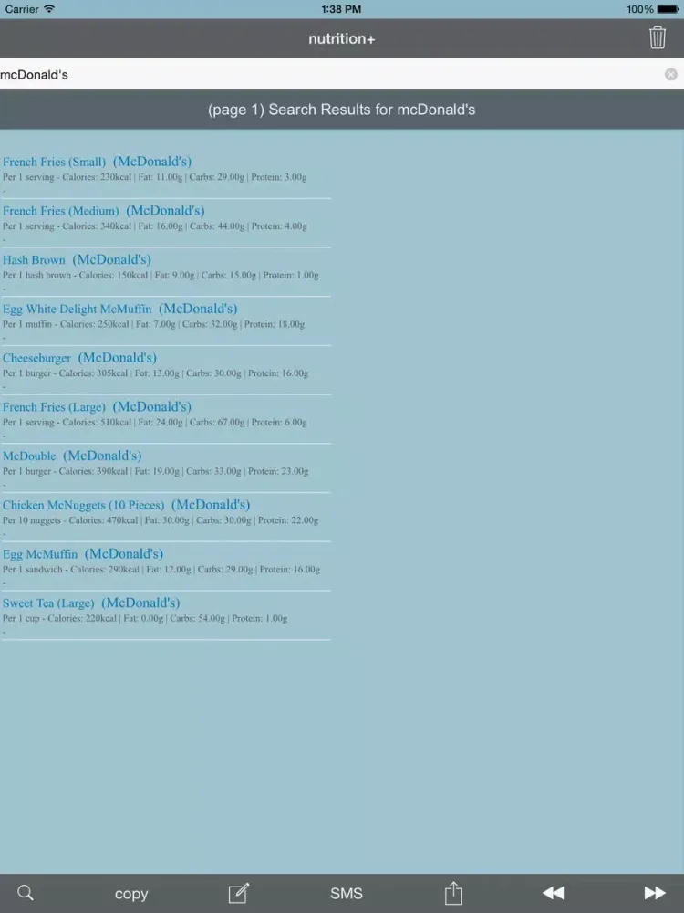Tap the share export icon
Image resolution: width=684 pixels, height=913 pixels.
453,893
